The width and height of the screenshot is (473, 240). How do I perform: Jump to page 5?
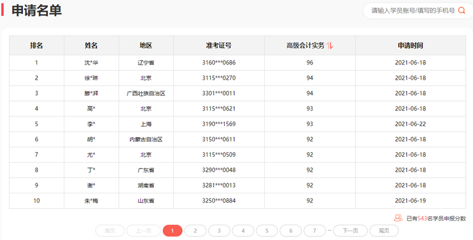pyautogui.click(x=267, y=231)
